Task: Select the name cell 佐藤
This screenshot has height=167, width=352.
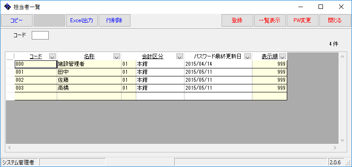Action: pos(89,80)
